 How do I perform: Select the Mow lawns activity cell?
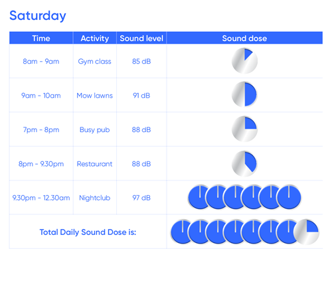click(x=95, y=96)
